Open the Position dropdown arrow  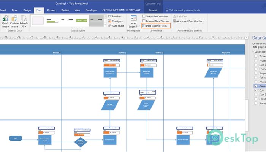point(122,16)
